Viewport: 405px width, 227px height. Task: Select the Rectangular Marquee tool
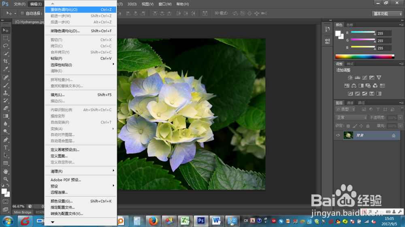tap(6, 38)
